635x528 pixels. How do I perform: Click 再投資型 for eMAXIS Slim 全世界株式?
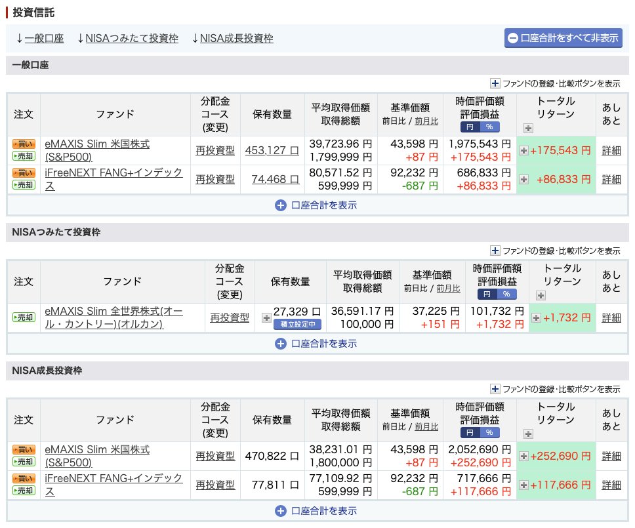tap(230, 318)
